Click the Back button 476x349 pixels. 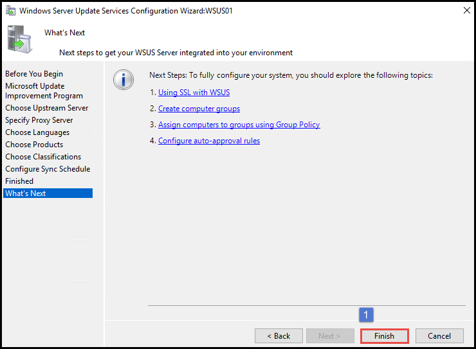279,336
